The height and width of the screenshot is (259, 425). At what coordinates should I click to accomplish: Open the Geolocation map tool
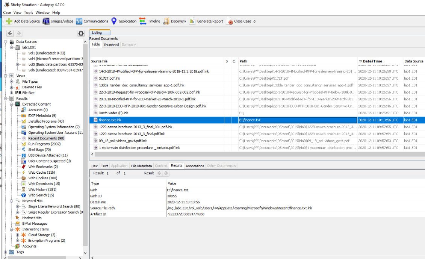point(124,21)
